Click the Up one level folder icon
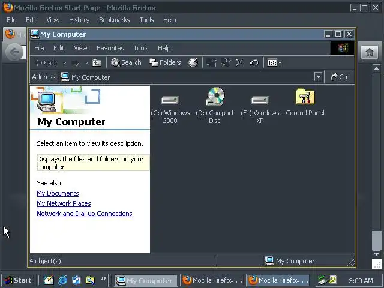 click(97, 62)
